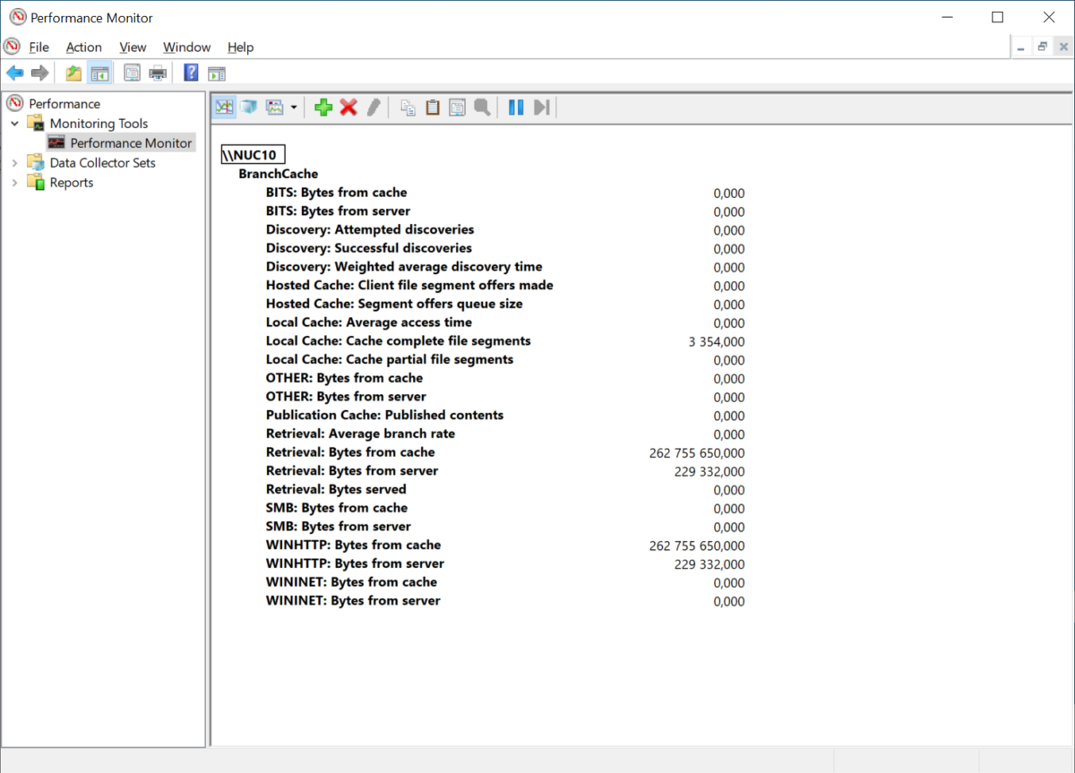Select Discovery: Successful discoveries counter
Screen dimensions: 1075x773
coord(369,248)
